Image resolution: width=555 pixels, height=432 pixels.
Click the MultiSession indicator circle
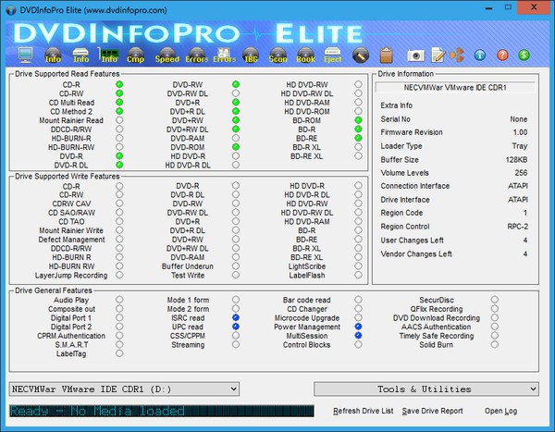click(358, 335)
